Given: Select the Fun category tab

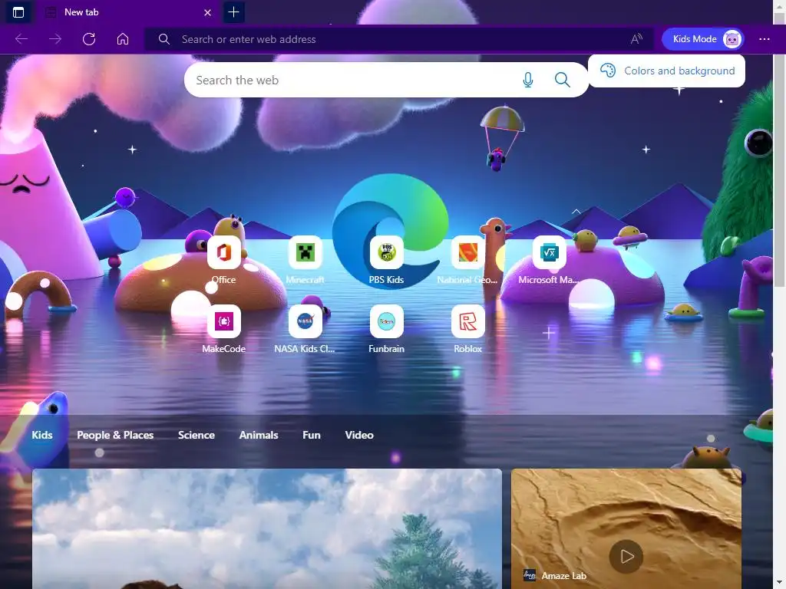Looking at the screenshot, I should (312, 435).
